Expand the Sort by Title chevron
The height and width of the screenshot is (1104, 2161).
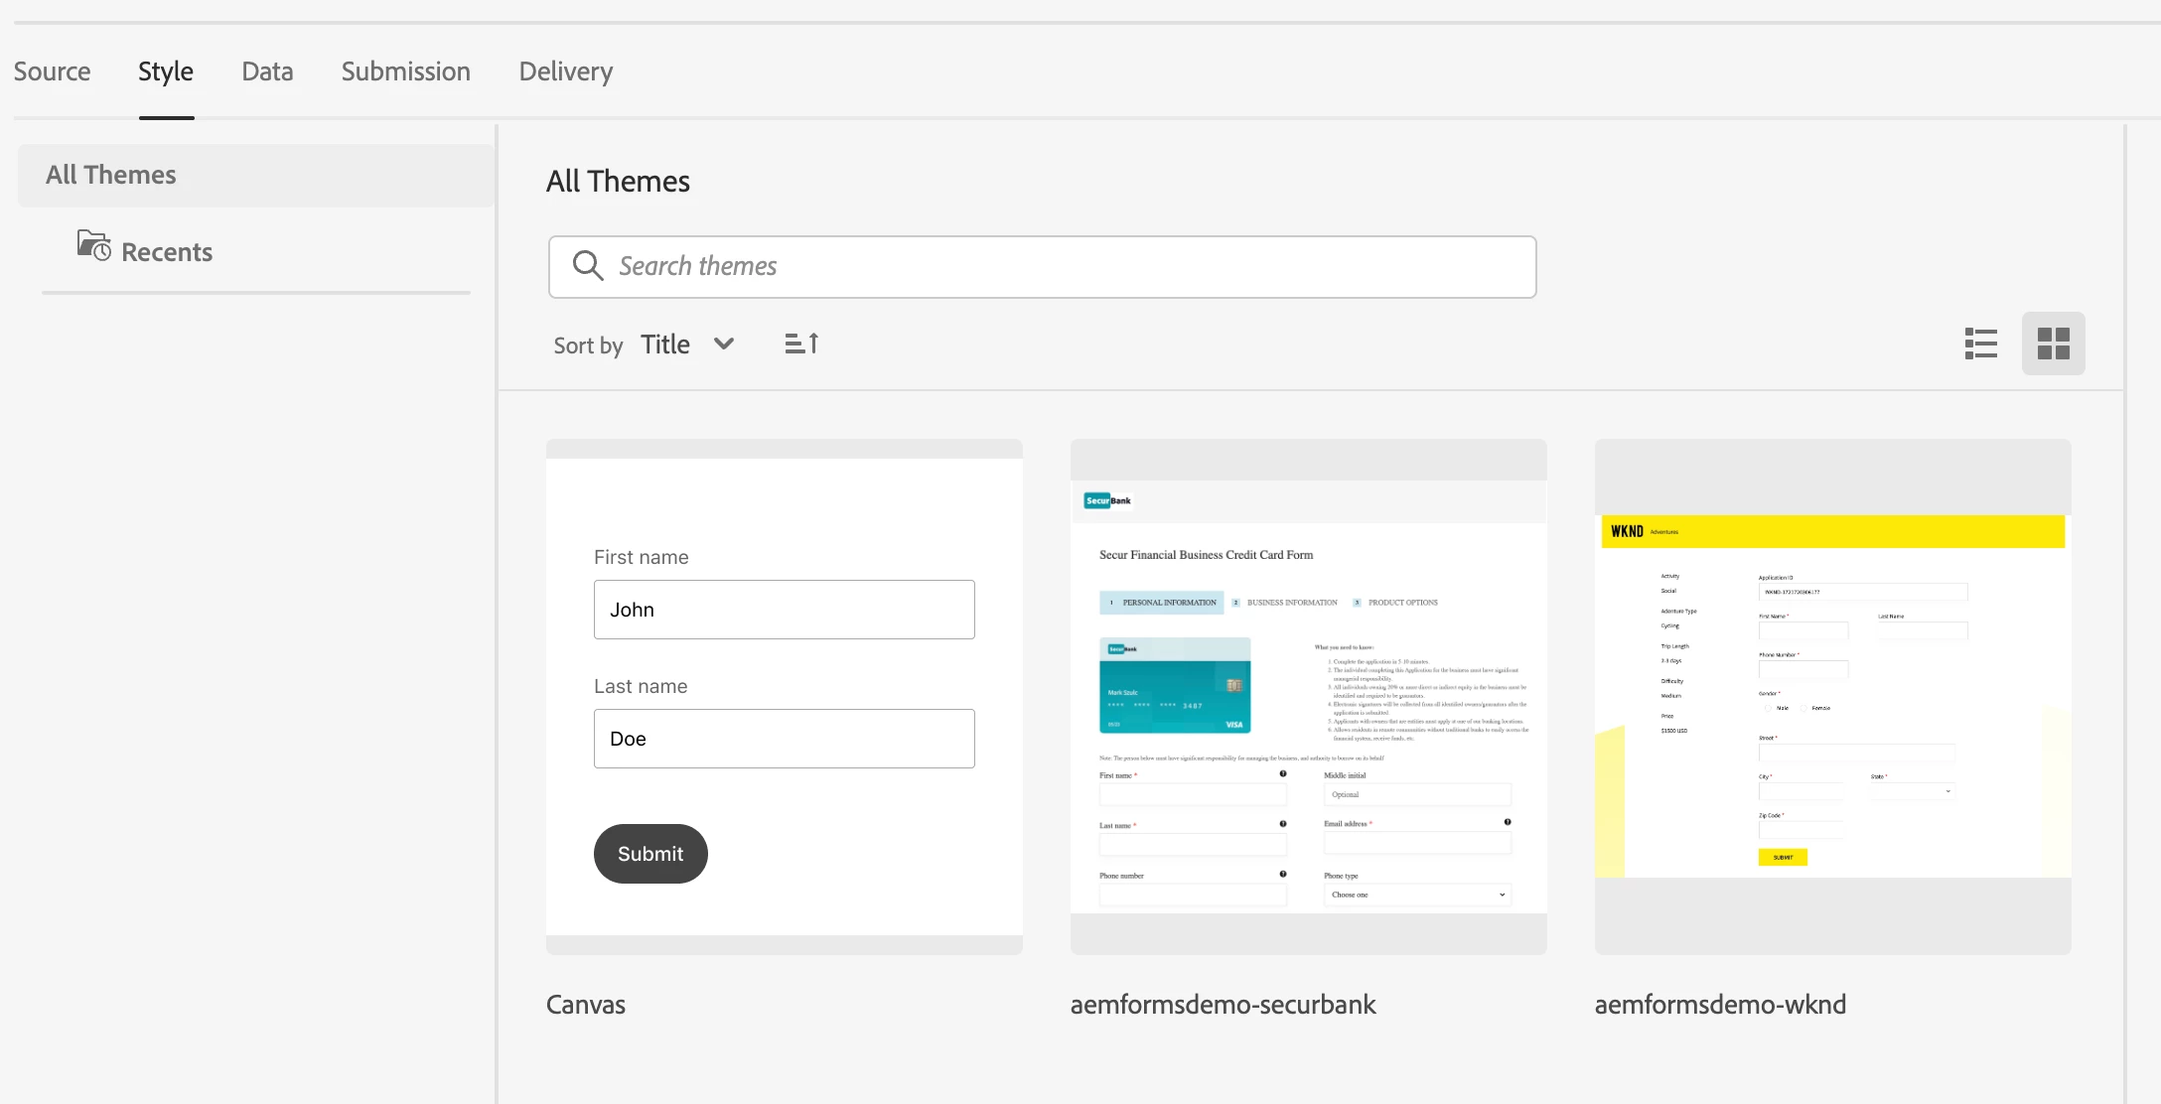coord(724,344)
